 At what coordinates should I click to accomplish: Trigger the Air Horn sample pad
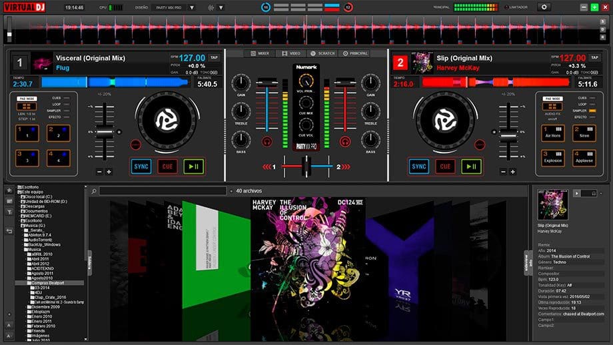(553, 133)
